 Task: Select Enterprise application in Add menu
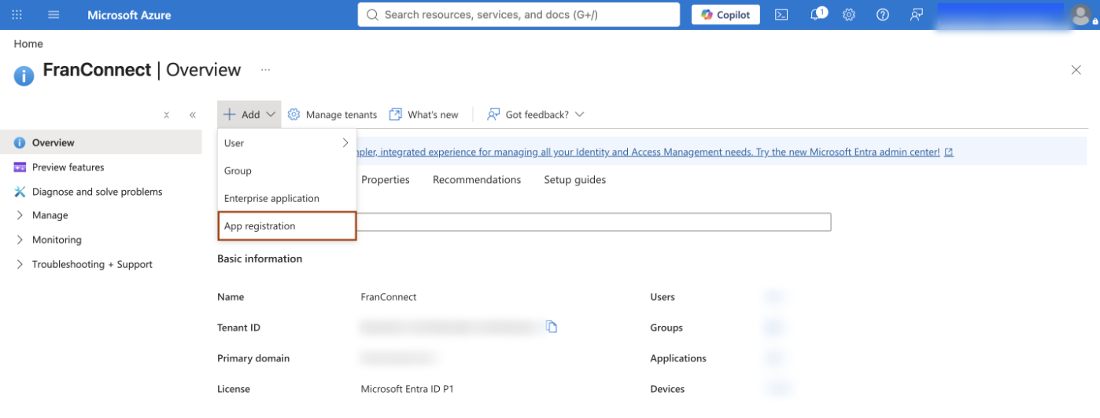tap(287, 198)
